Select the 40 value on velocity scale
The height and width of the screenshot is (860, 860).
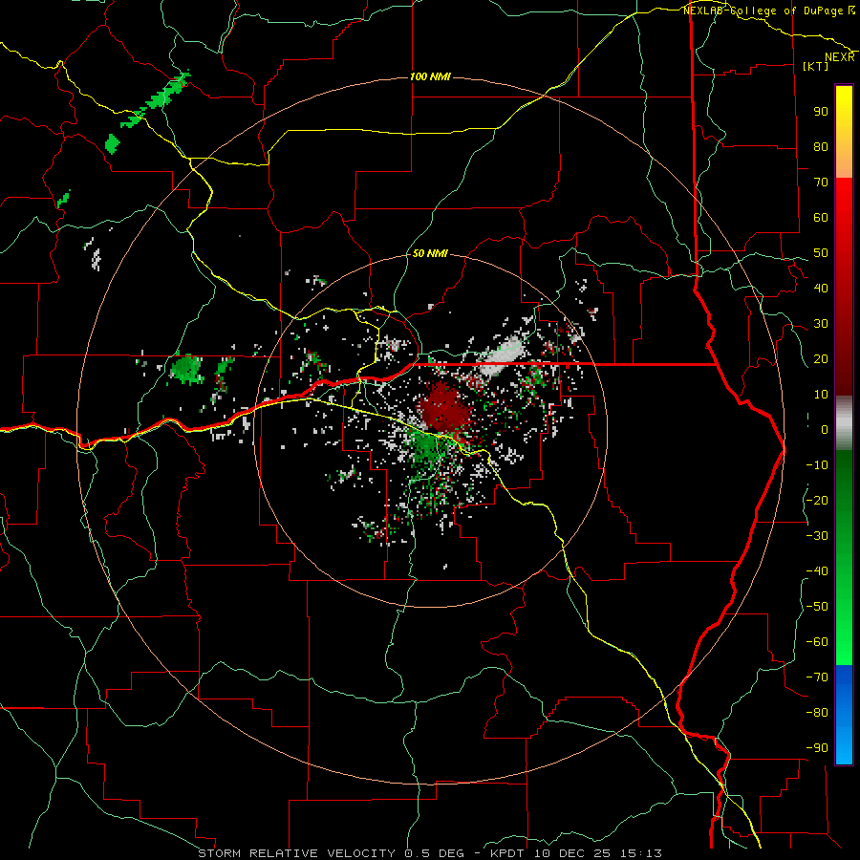[x=821, y=288]
